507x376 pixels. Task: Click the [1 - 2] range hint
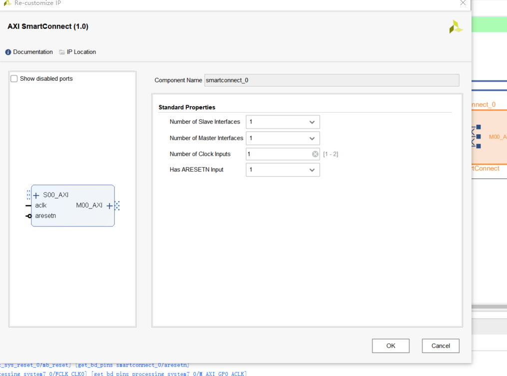point(331,154)
